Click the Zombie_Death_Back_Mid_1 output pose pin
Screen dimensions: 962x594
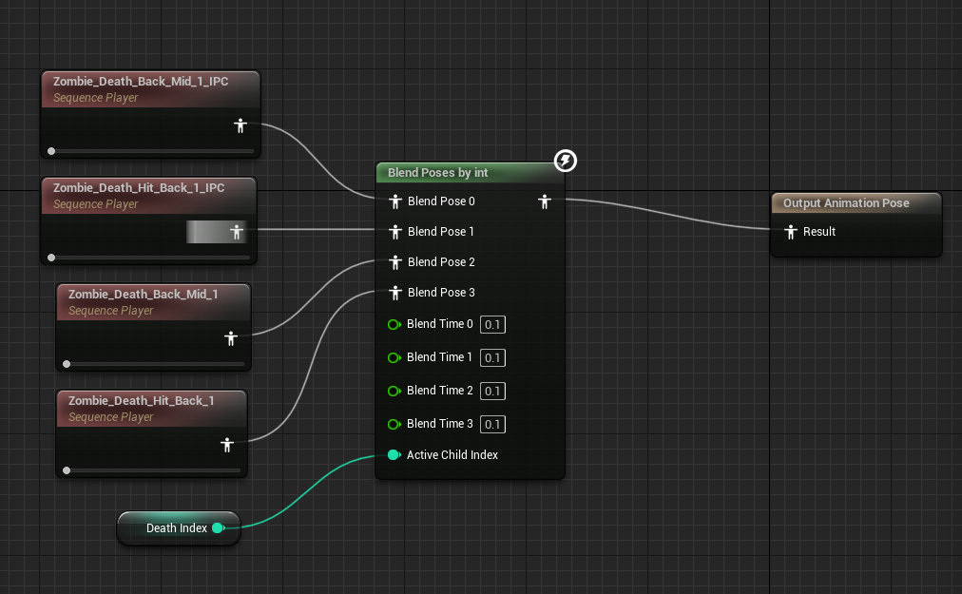point(230,338)
